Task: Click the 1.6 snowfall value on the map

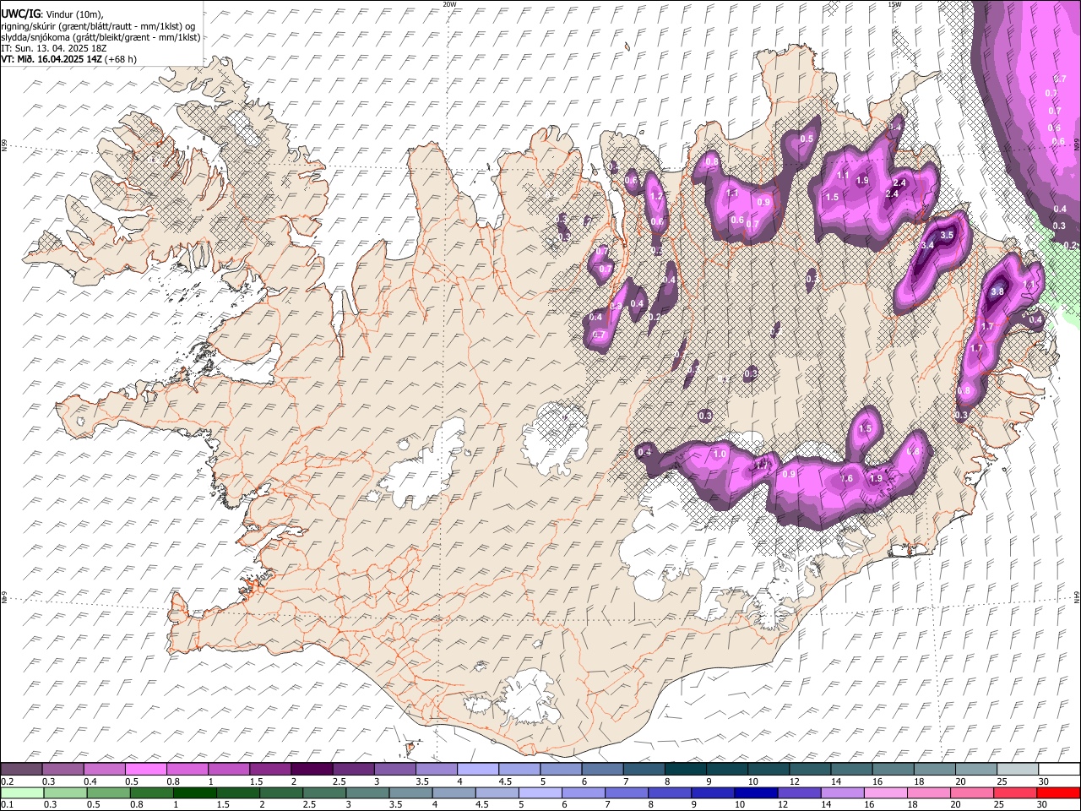Action: point(847,478)
